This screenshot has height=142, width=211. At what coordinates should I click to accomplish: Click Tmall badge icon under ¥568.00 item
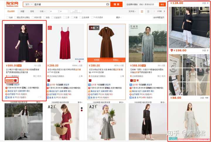(x=131, y=80)
